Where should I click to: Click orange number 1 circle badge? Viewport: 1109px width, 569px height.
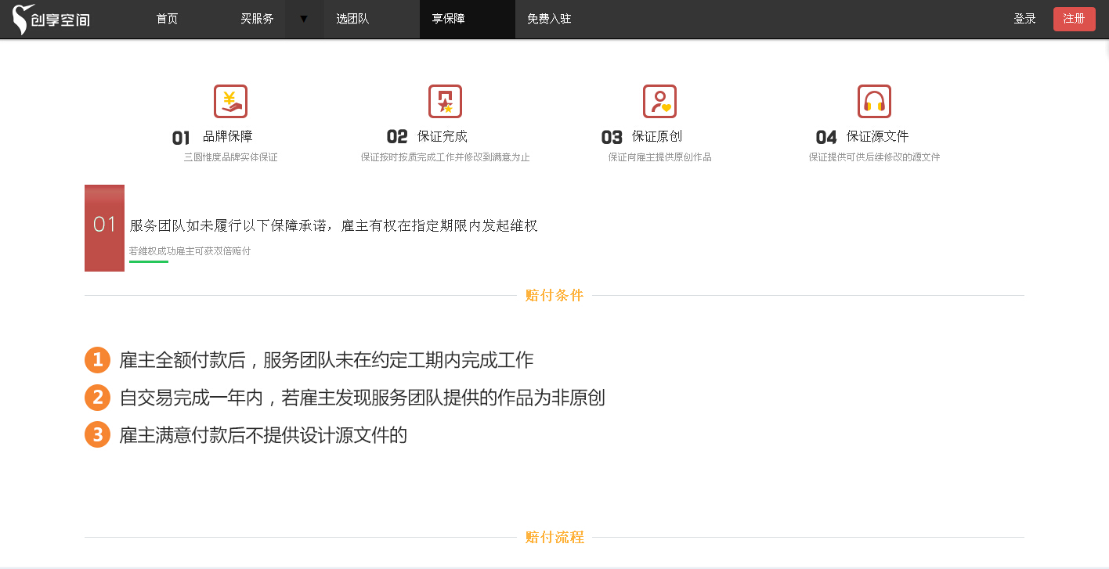point(97,360)
